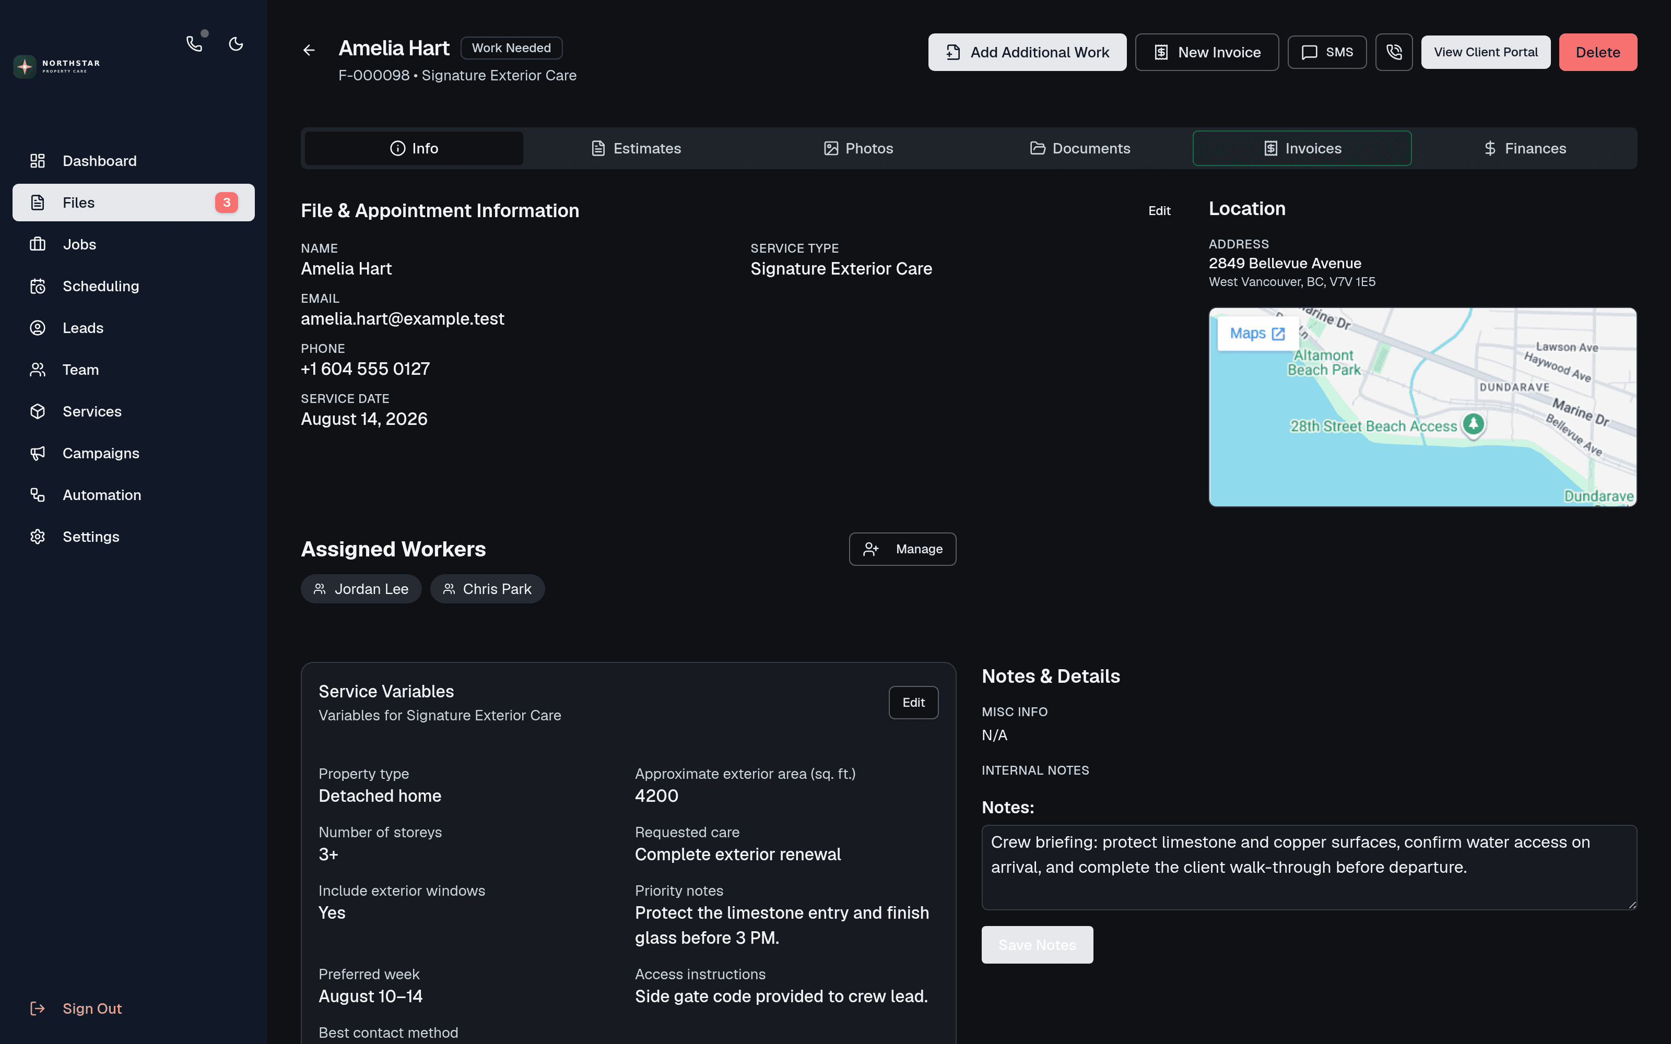Click the phone number +1 604 555 0127

click(366, 369)
